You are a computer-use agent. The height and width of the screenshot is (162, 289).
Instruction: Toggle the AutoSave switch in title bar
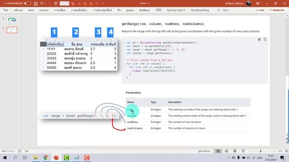tap(27, 3)
